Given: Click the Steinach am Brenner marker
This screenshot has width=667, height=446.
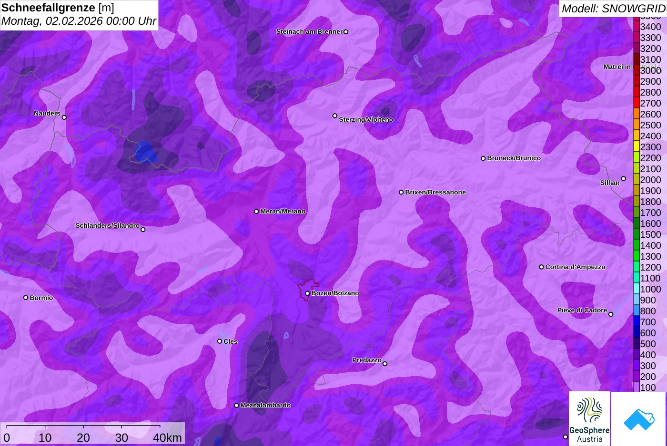Looking at the screenshot, I should click(x=346, y=32).
